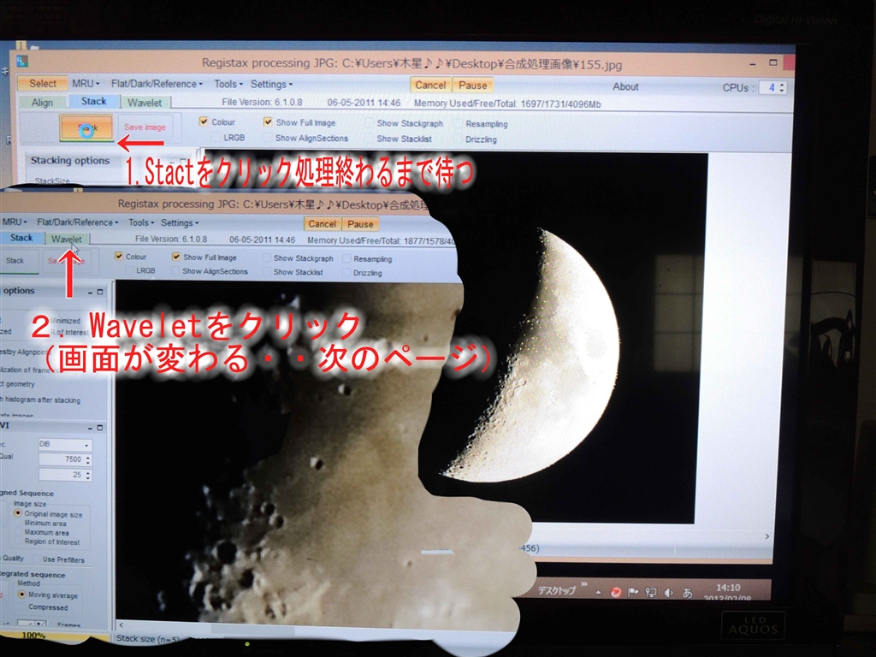The height and width of the screenshot is (657, 876).
Task: Minimize the AVI panel in front window
Action: [91, 428]
